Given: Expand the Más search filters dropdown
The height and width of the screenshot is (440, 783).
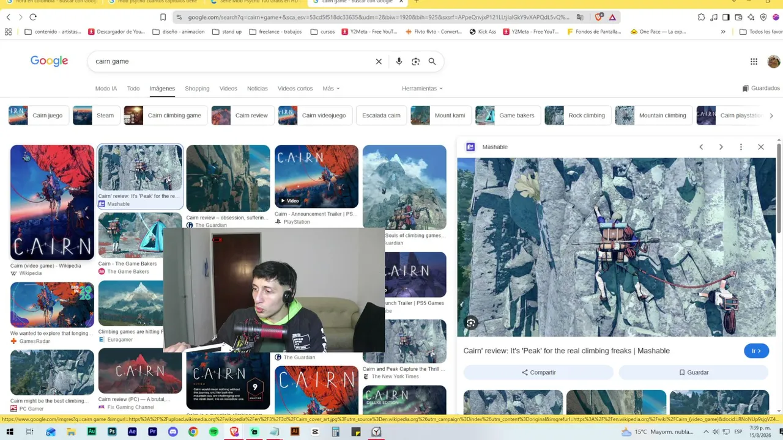Looking at the screenshot, I should [x=331, y=89].
